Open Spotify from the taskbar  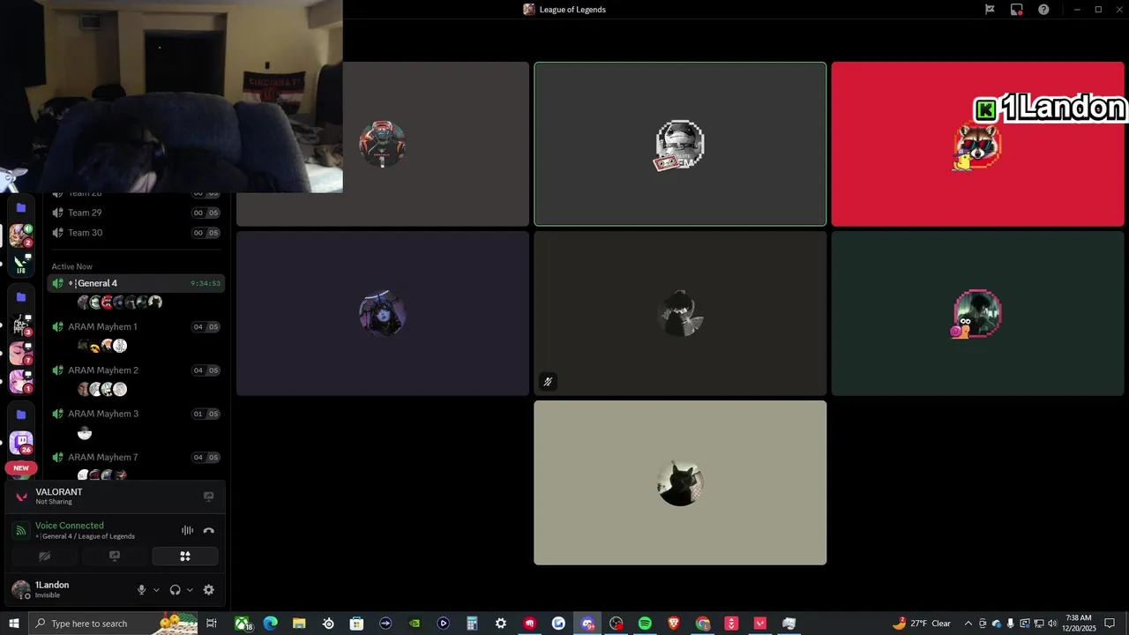645,624
